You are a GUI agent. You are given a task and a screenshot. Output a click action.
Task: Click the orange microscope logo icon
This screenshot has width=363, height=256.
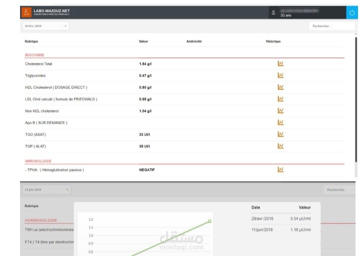pos(27,13)
